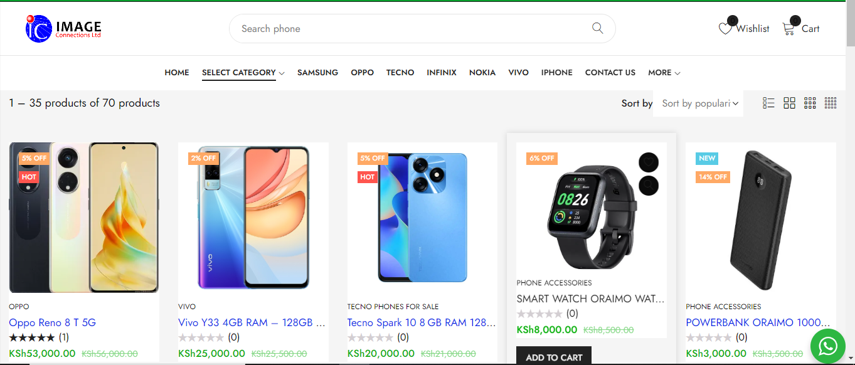Open WhatsApp chat button
Image resolution: width=855 pixels, height=365 pixels.
(x=828, y=346)
